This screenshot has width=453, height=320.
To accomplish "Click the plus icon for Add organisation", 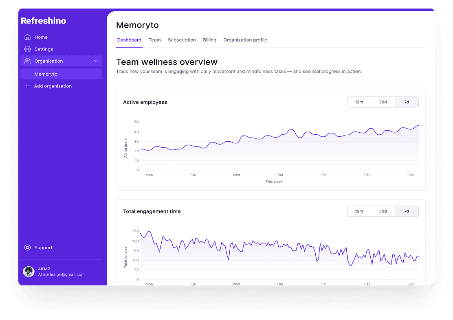I will 27,86.
